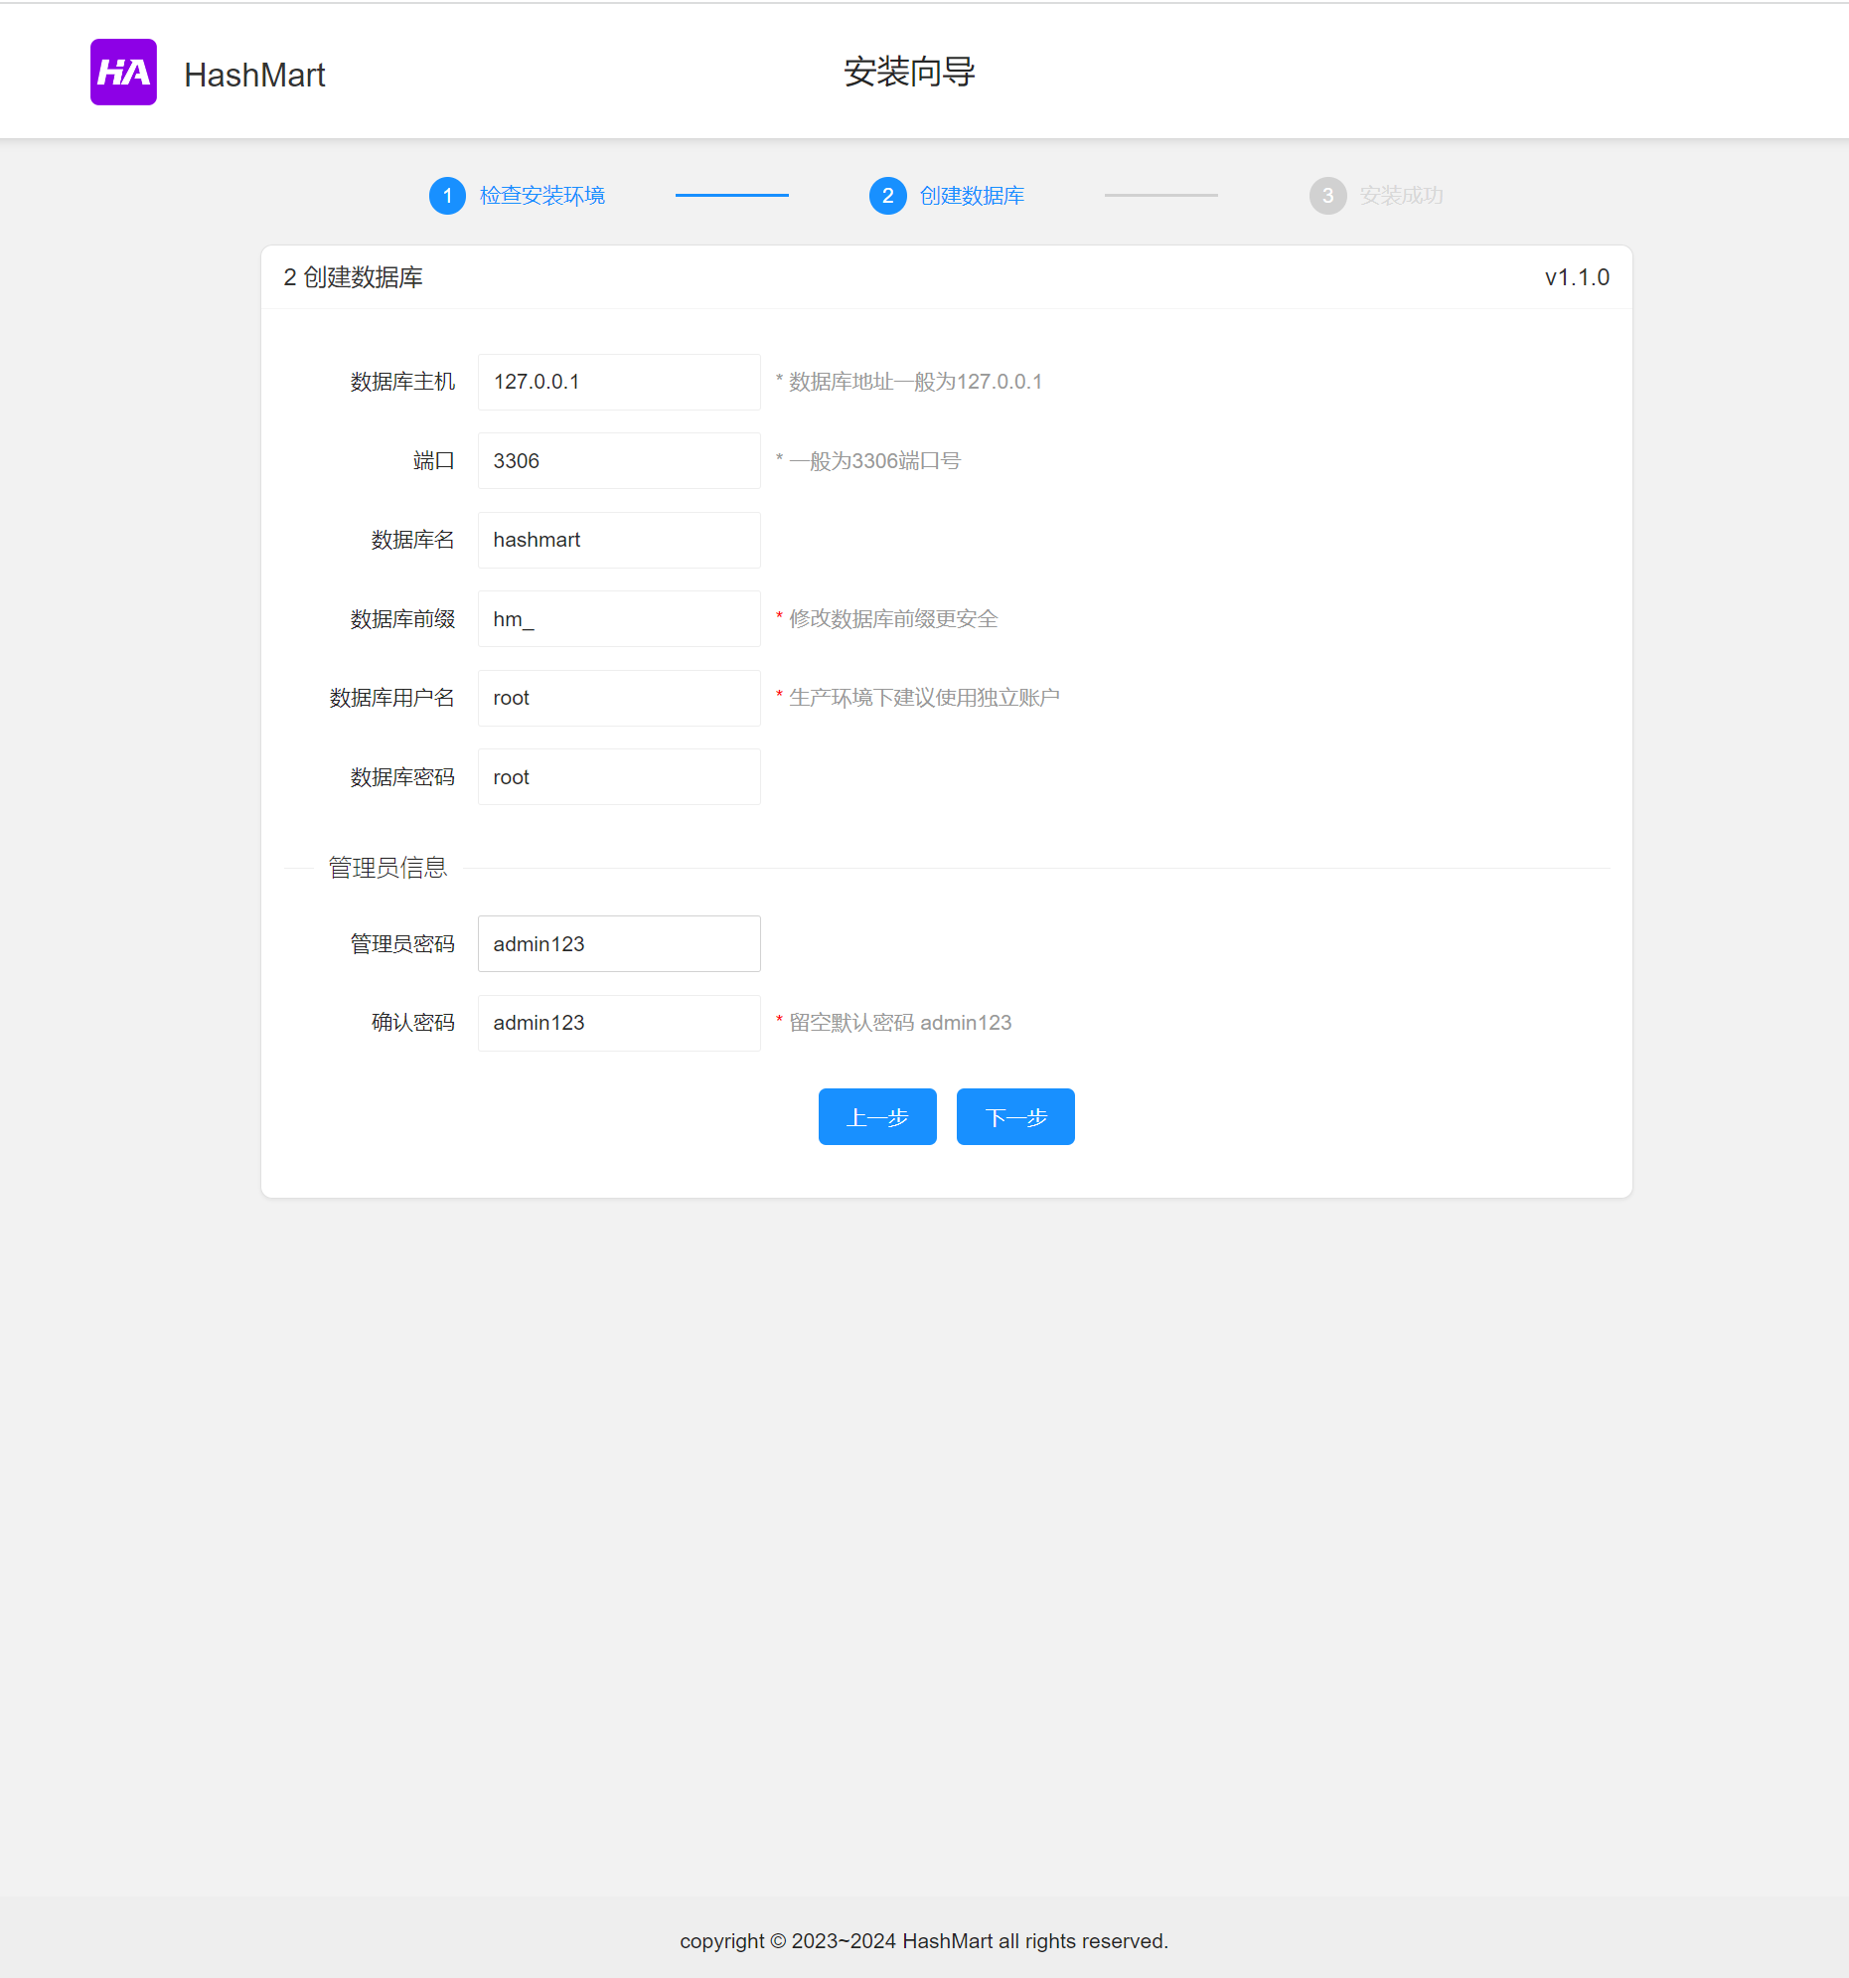Focus the 数据库名 field containing hashmart
1849x1978 pixels.
click(619, 541)
